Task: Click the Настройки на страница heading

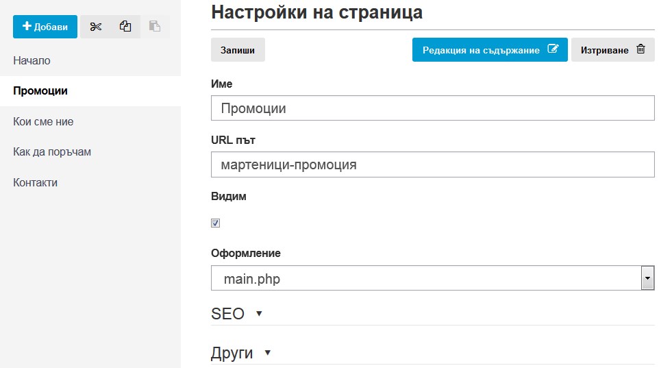Action: [x=316, y=12]
